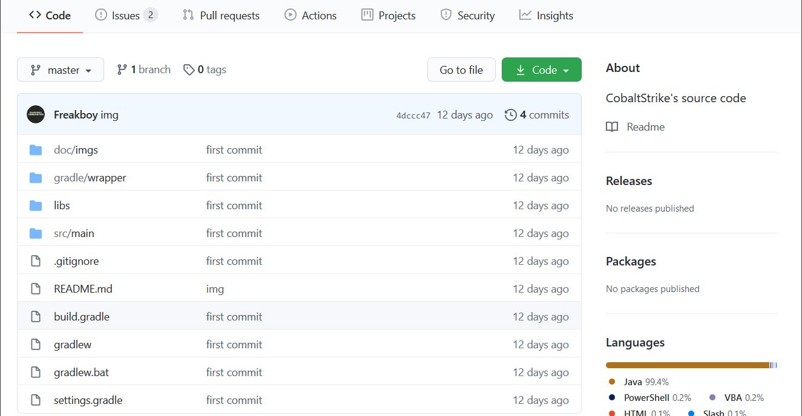Open the build.gradle file
Image resolution: width=802 pixels, height=416 pixels.
(82, 317)
